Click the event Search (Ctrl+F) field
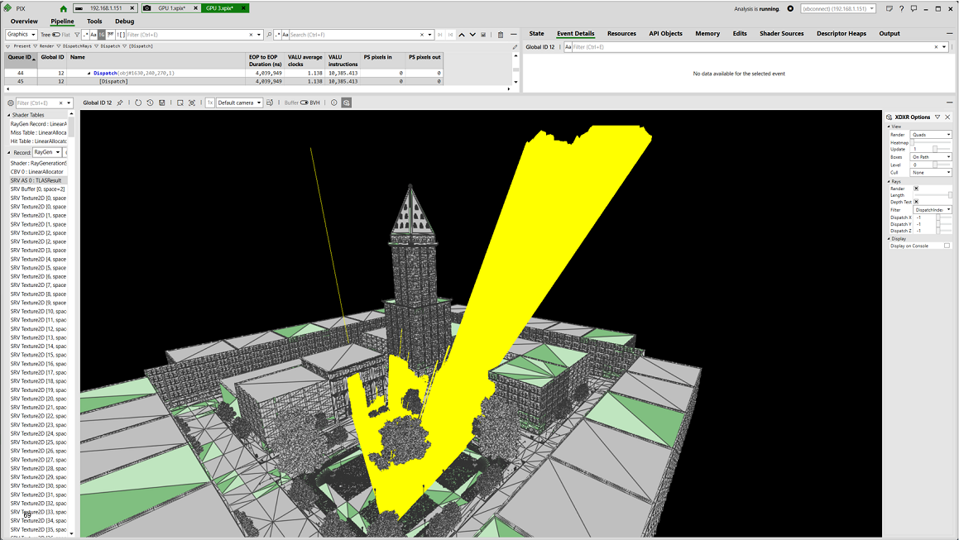 point(353,35)
